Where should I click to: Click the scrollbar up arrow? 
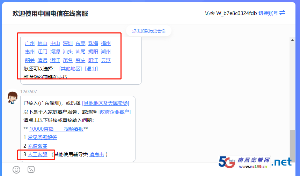coord(292,40)
